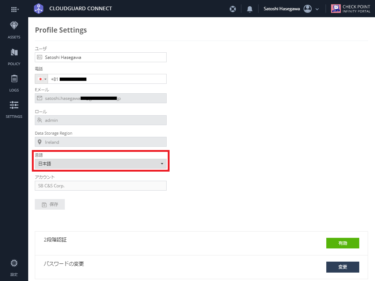Click the admin role field

(x=101, y=120)
